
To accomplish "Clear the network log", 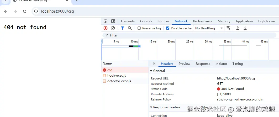I will point(113,28).
